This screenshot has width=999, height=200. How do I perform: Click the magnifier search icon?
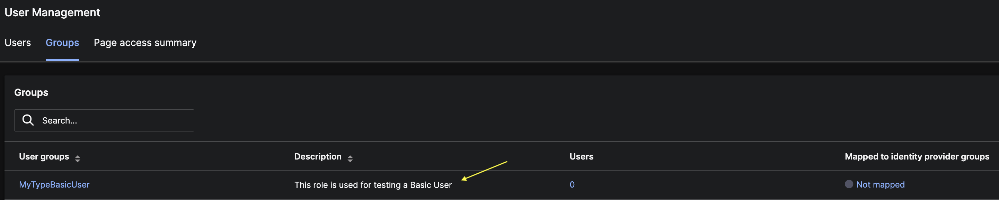pyautogui.click(x=28, y=120)
